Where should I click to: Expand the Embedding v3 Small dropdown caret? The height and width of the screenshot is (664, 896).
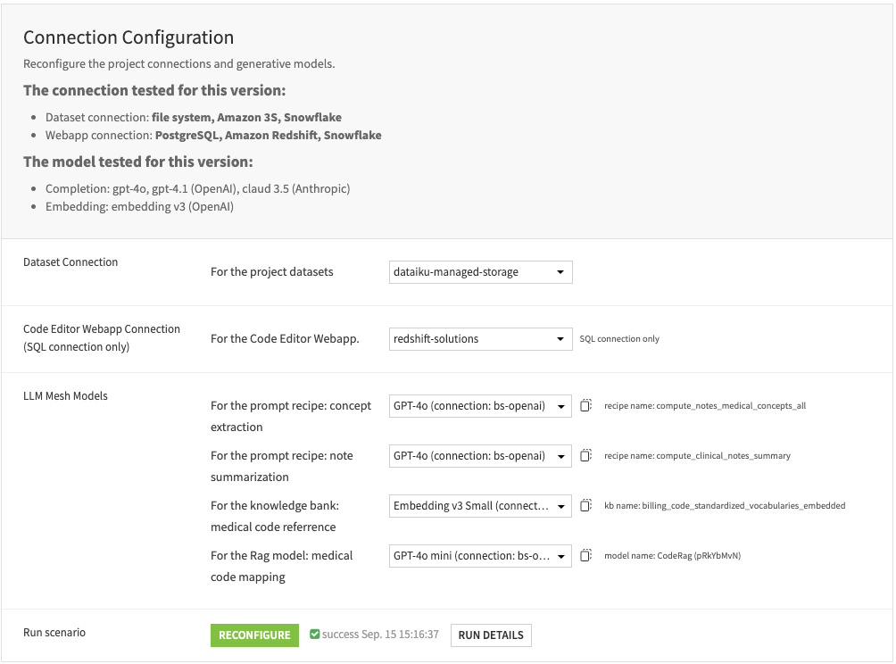[562, 505]
